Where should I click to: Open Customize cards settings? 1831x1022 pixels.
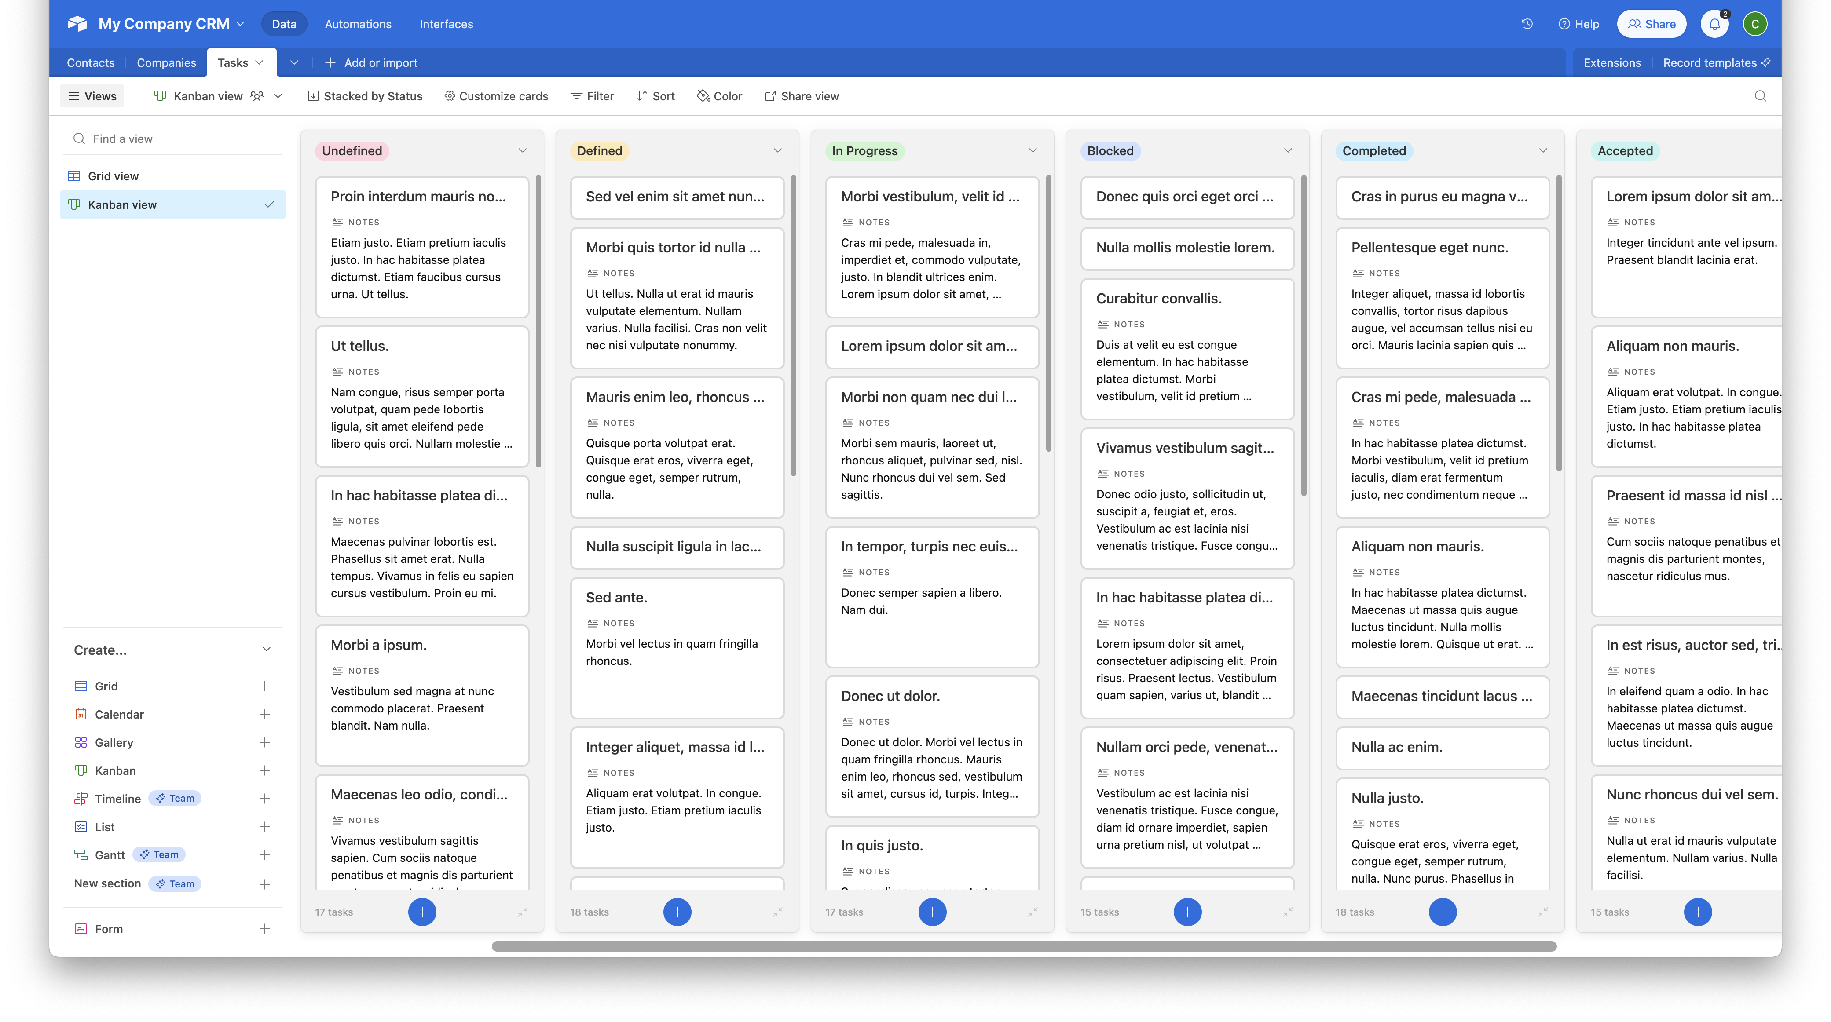tap(495, 96)
